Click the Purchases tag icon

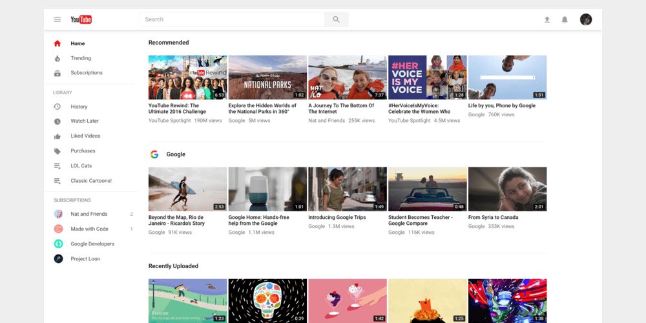(x=57, y=151)
